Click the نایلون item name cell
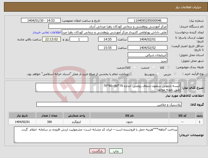The image size is (208, 158). point(129,122)
